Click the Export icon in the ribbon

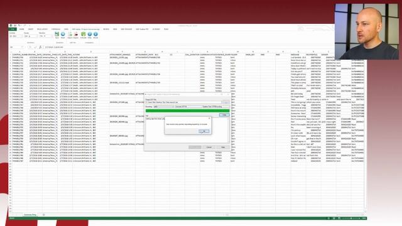click(76, 35)
